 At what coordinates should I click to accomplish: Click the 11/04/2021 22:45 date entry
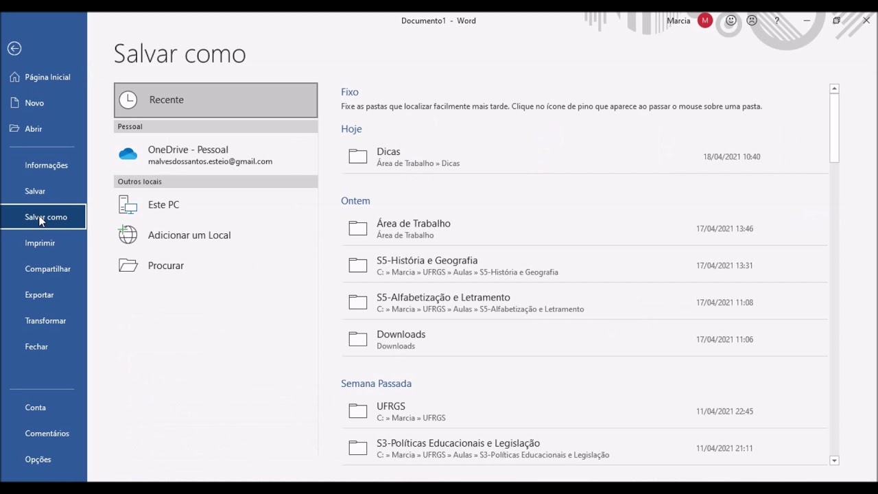click(724, 412)
